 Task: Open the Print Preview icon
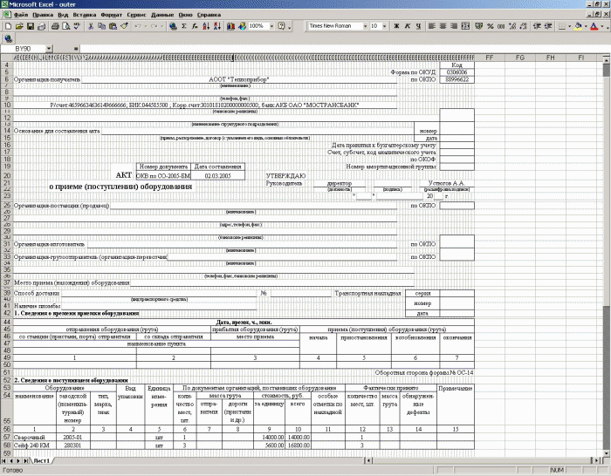pos(65,26)
